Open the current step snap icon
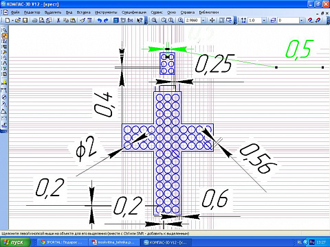330x247 pixels. (x=244, y=21)
